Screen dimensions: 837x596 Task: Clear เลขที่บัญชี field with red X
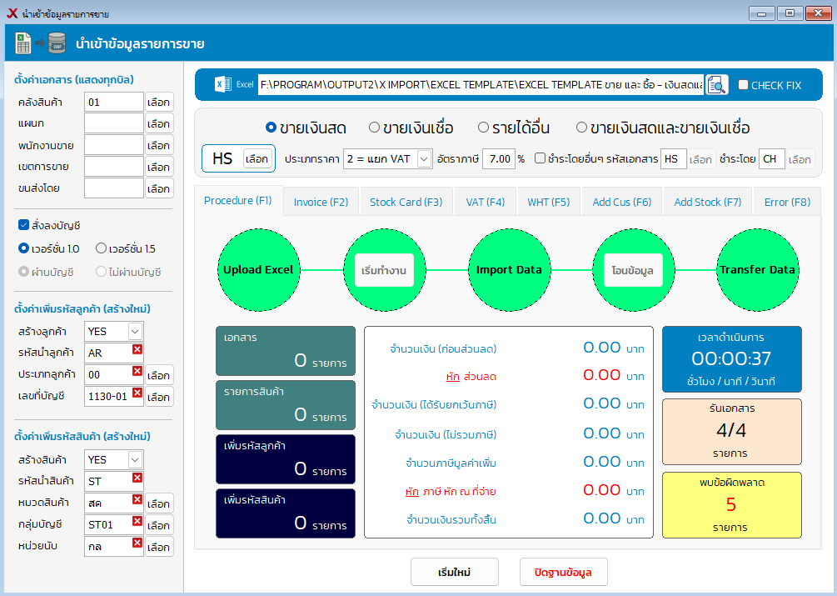pyautogui.click(x=137, y=393)
